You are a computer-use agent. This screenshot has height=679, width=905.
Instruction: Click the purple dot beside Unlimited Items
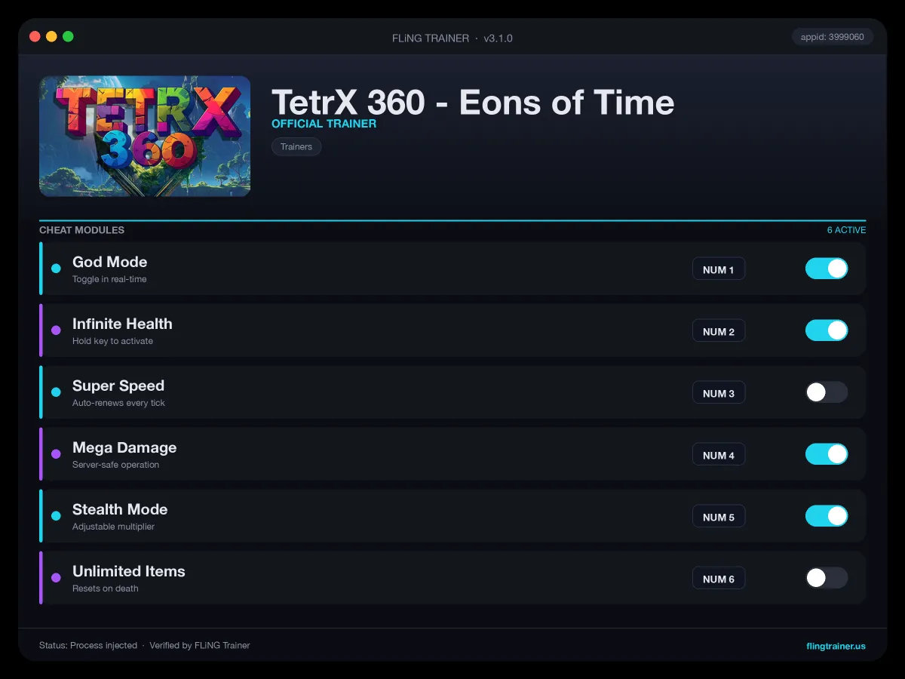click(x=56, y=578)
